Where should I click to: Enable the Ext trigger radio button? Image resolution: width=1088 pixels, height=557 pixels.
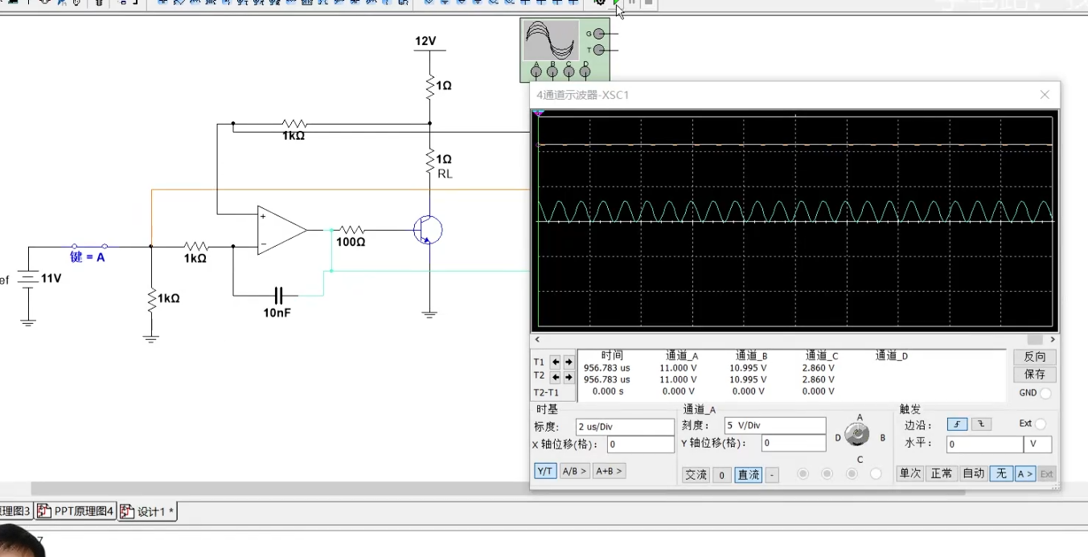coord(1041,424)
